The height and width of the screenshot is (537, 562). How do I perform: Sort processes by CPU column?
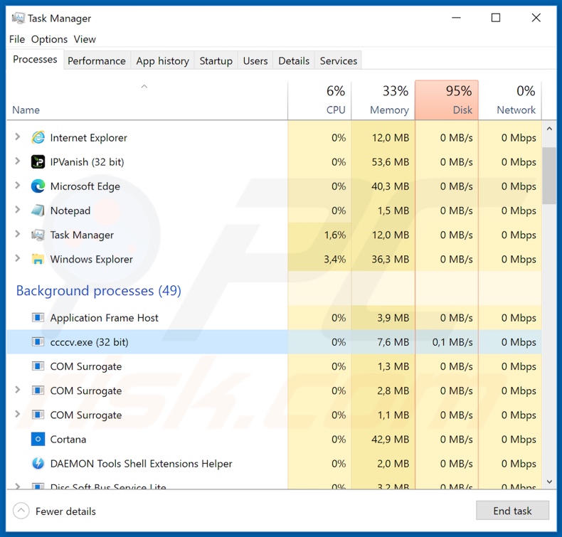pyautogui.click(x=319, y=100)
